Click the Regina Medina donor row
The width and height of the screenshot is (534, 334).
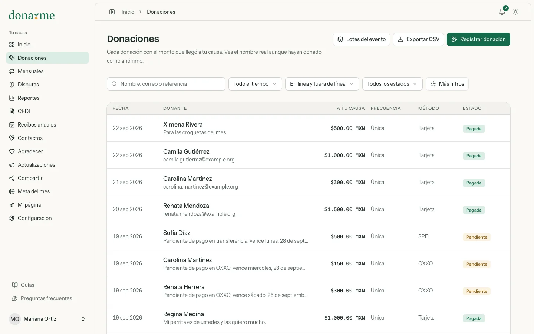tap(309, 318)
